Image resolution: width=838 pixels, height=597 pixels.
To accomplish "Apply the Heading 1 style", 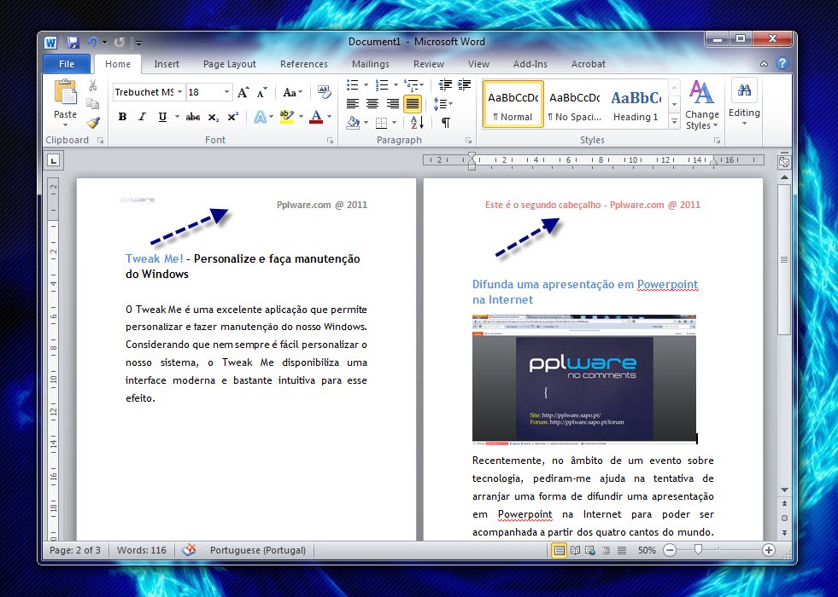I will pyautogui.click(x=636, y=105).
